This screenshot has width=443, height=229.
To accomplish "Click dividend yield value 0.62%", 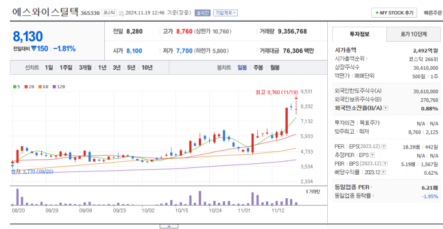I will 431,173.
